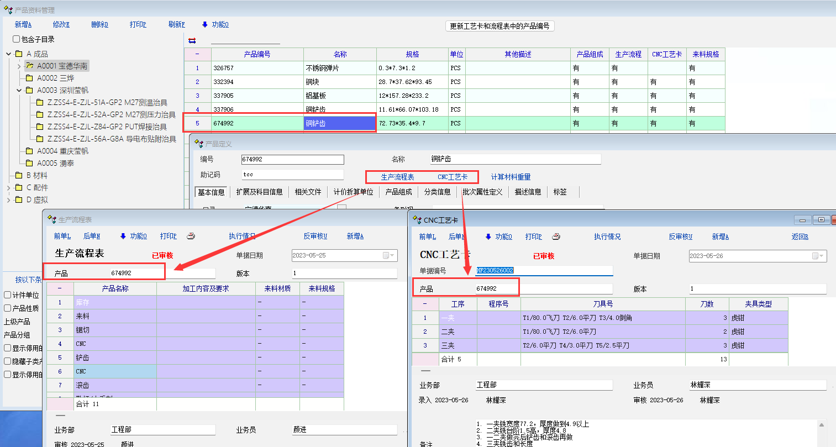
Task: Enable the 包含子目录 checkbox
Action: pos(16,39)
